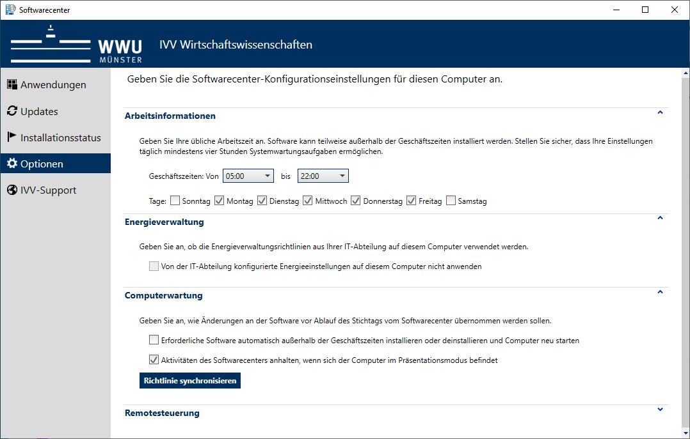Toggle the Donnerstag checkbox
The width and height of the screenshot is (690, 439).
356,201
